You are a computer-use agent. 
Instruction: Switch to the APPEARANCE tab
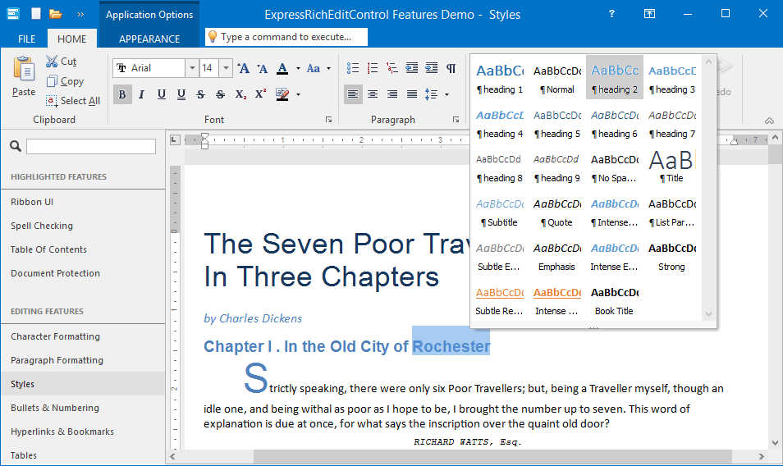coord(149,39)
